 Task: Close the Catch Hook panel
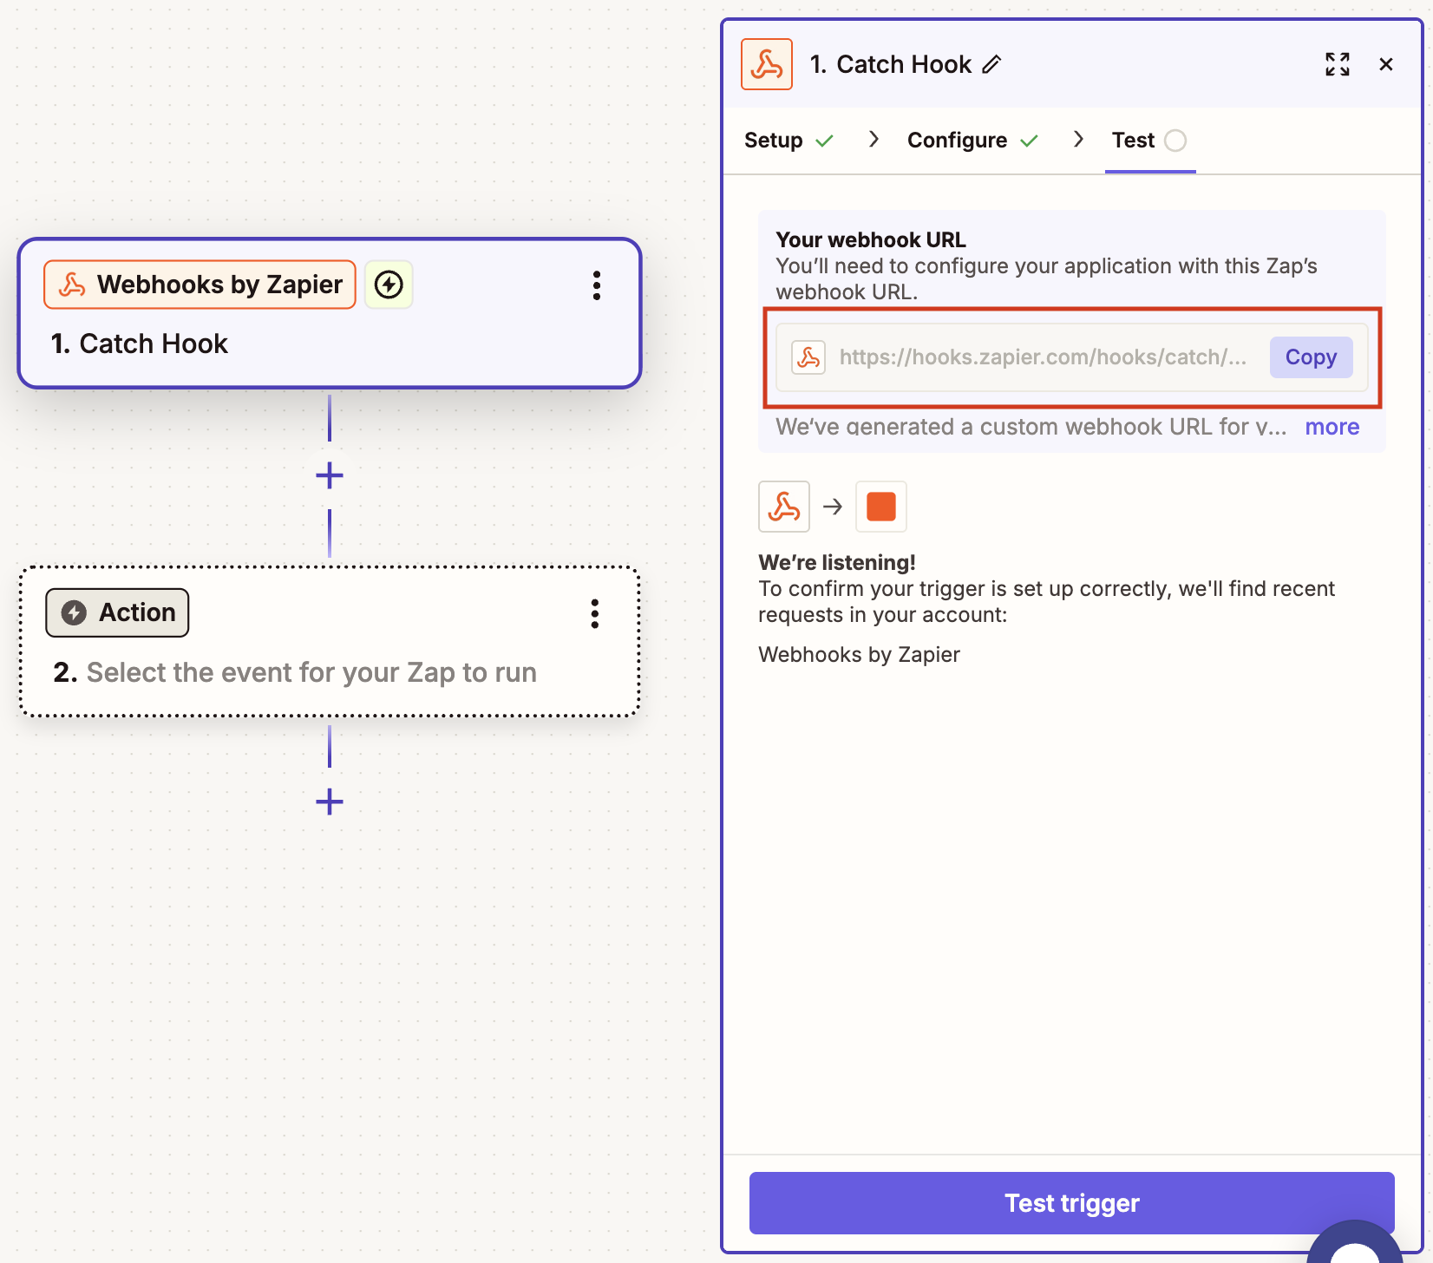coord(1385,64)
